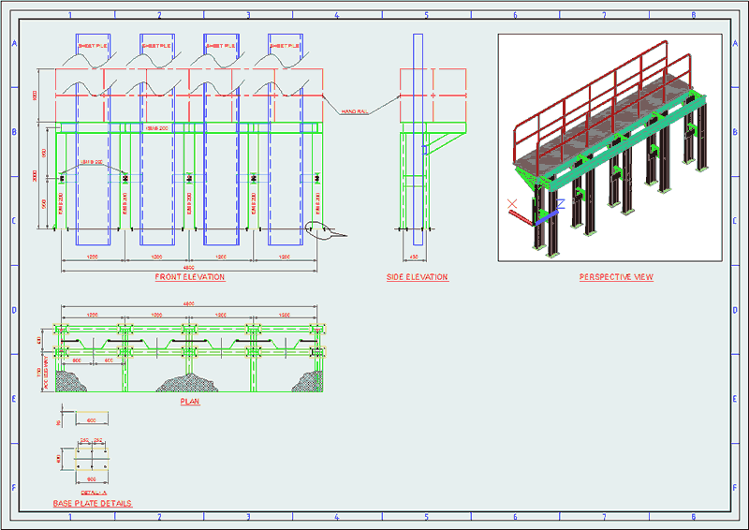Screen dimensions: 749x530
Task: Click column 5 marker on top border
Action: tap(427, 15)
